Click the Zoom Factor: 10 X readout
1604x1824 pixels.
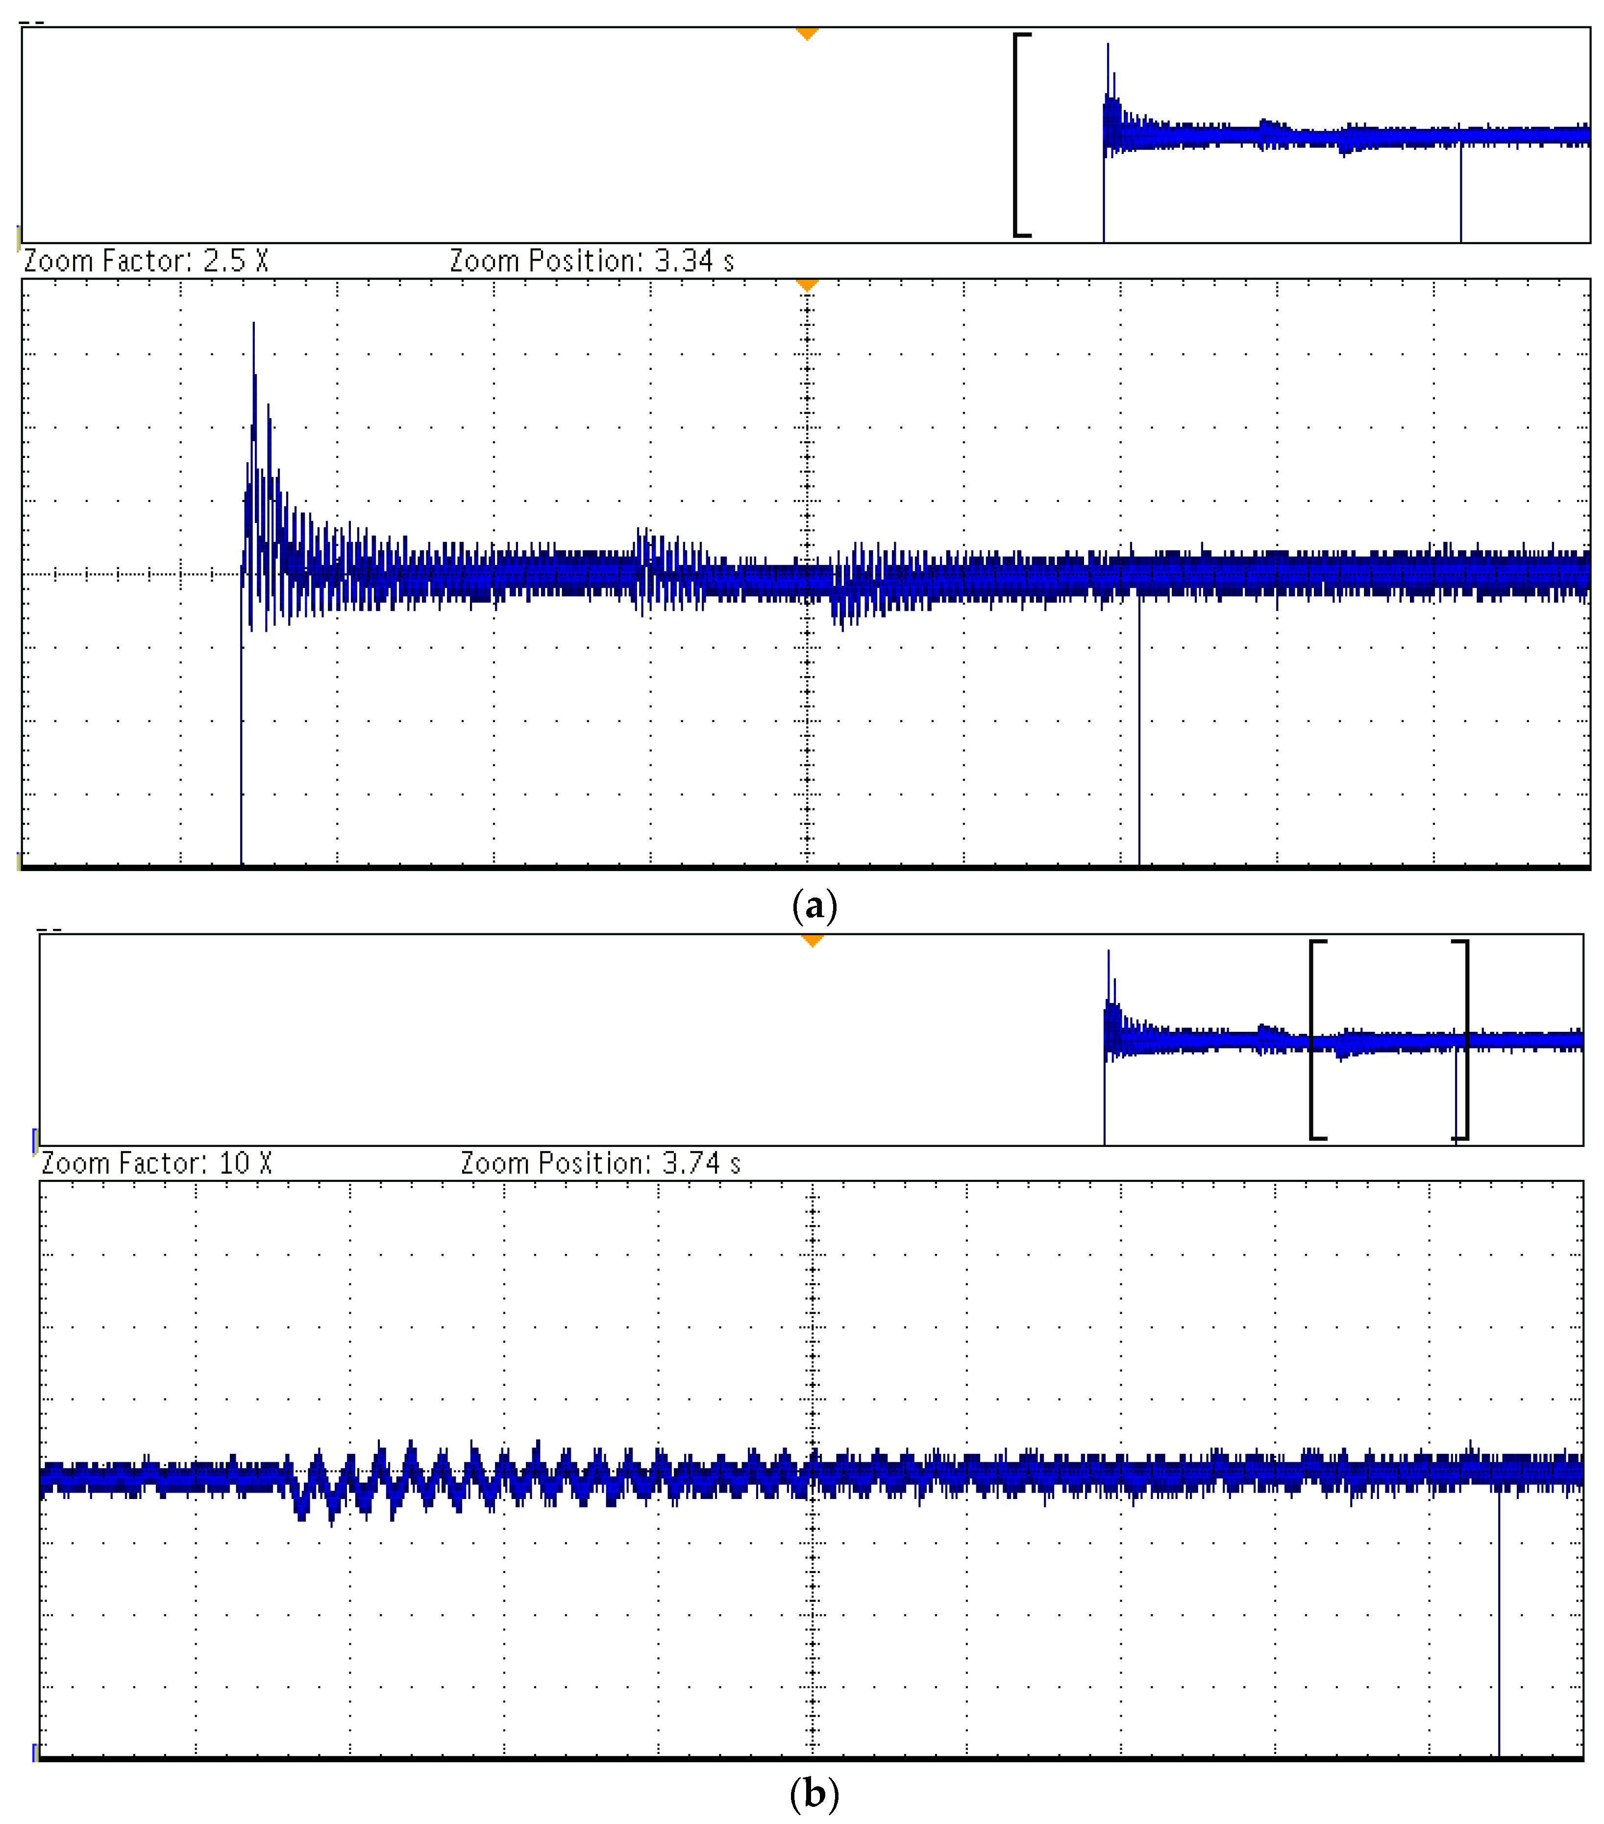156,1164
